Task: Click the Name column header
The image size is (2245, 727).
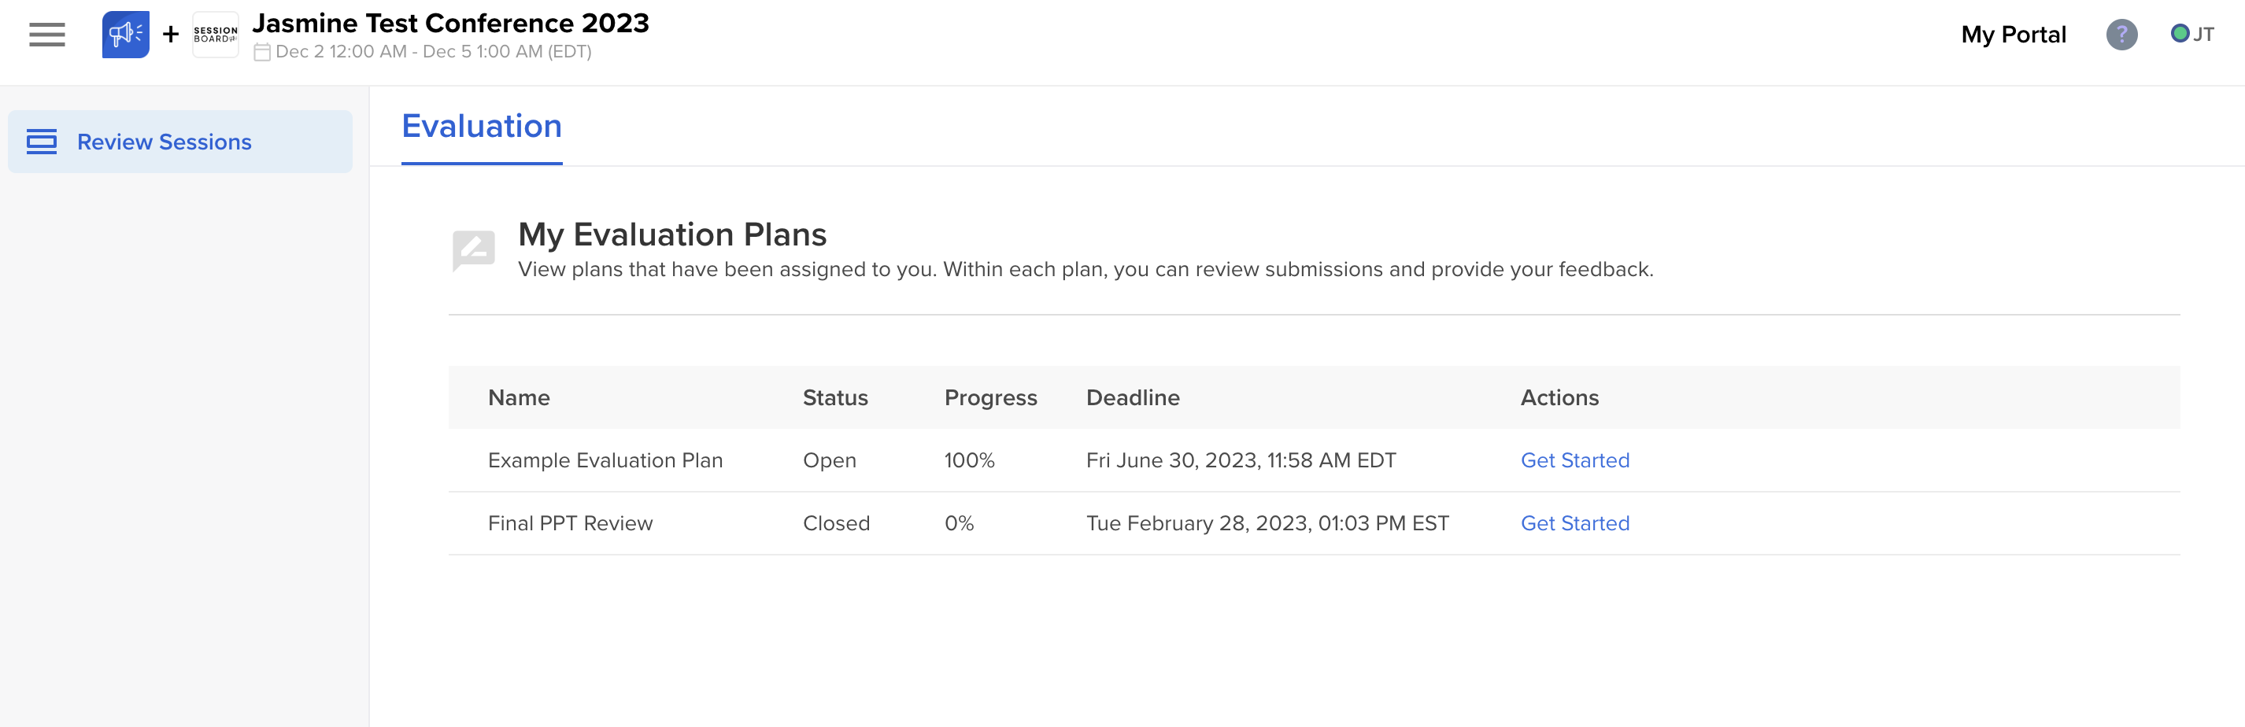Action: tap(519, 397)
